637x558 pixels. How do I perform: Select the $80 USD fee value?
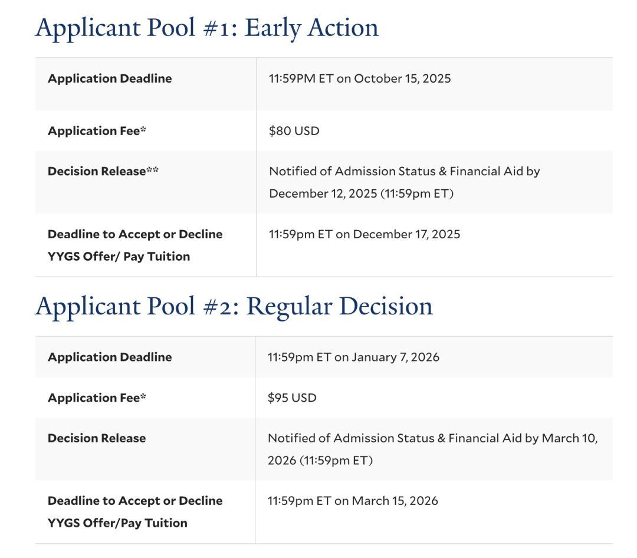(x=294, y=131)
